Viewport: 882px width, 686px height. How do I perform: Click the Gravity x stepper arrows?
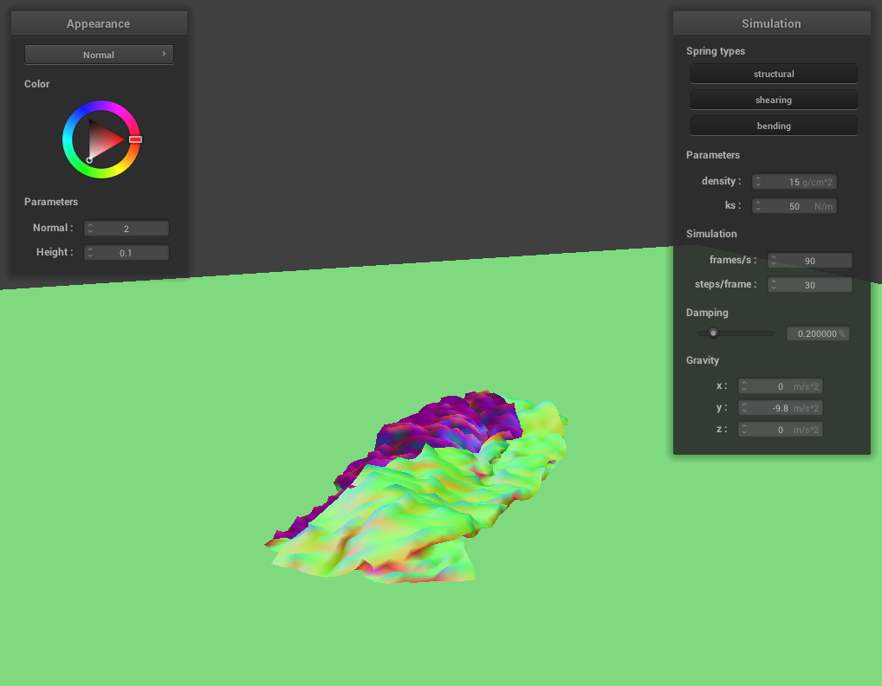tap(744, 385)
